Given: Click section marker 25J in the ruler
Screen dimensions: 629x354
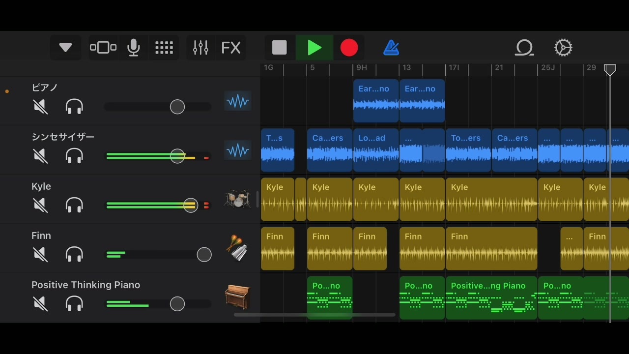Looking at the screenshot, I should tap(548, 67).
